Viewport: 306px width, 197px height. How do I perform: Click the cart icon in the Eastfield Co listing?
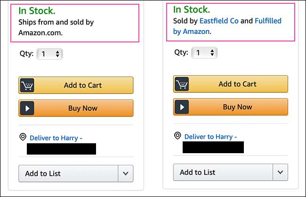coord(182,84)
